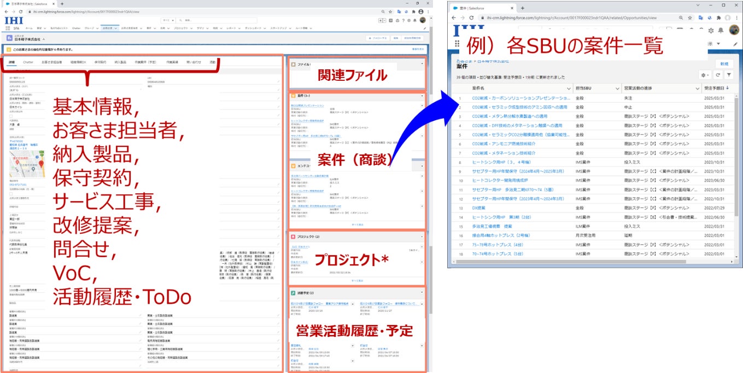
Task: Open user avatar in left Salesforce window
Action: (x=423, y=20)
